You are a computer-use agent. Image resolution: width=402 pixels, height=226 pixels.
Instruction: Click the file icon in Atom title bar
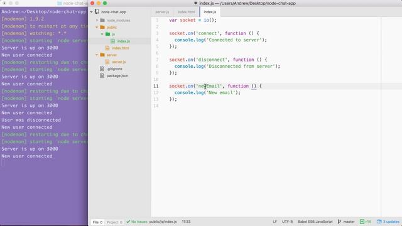coord(195,3)
